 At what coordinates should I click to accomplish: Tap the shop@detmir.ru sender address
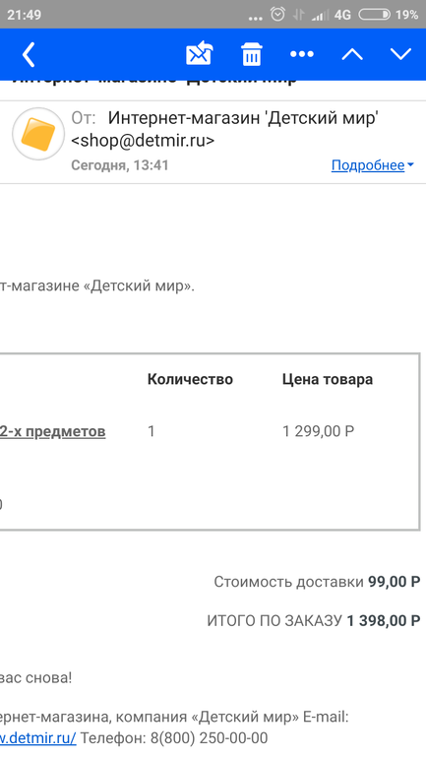pyautogui.click(x=143, y=140)
